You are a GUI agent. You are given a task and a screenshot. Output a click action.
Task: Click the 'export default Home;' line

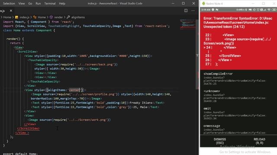[20, 154]
